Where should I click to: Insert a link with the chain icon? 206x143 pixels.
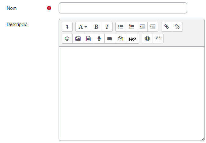167,27
